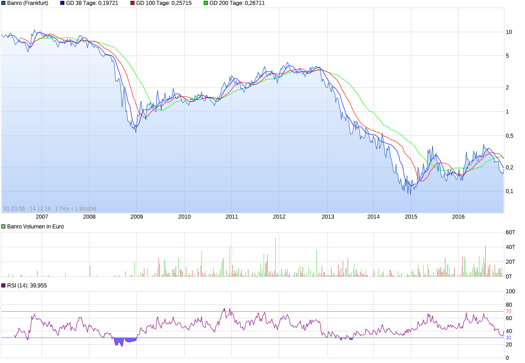Viewport: 525px width, 363px height.
Task: Click the green GD 200 Tage legend square
Action: (206, 3)
